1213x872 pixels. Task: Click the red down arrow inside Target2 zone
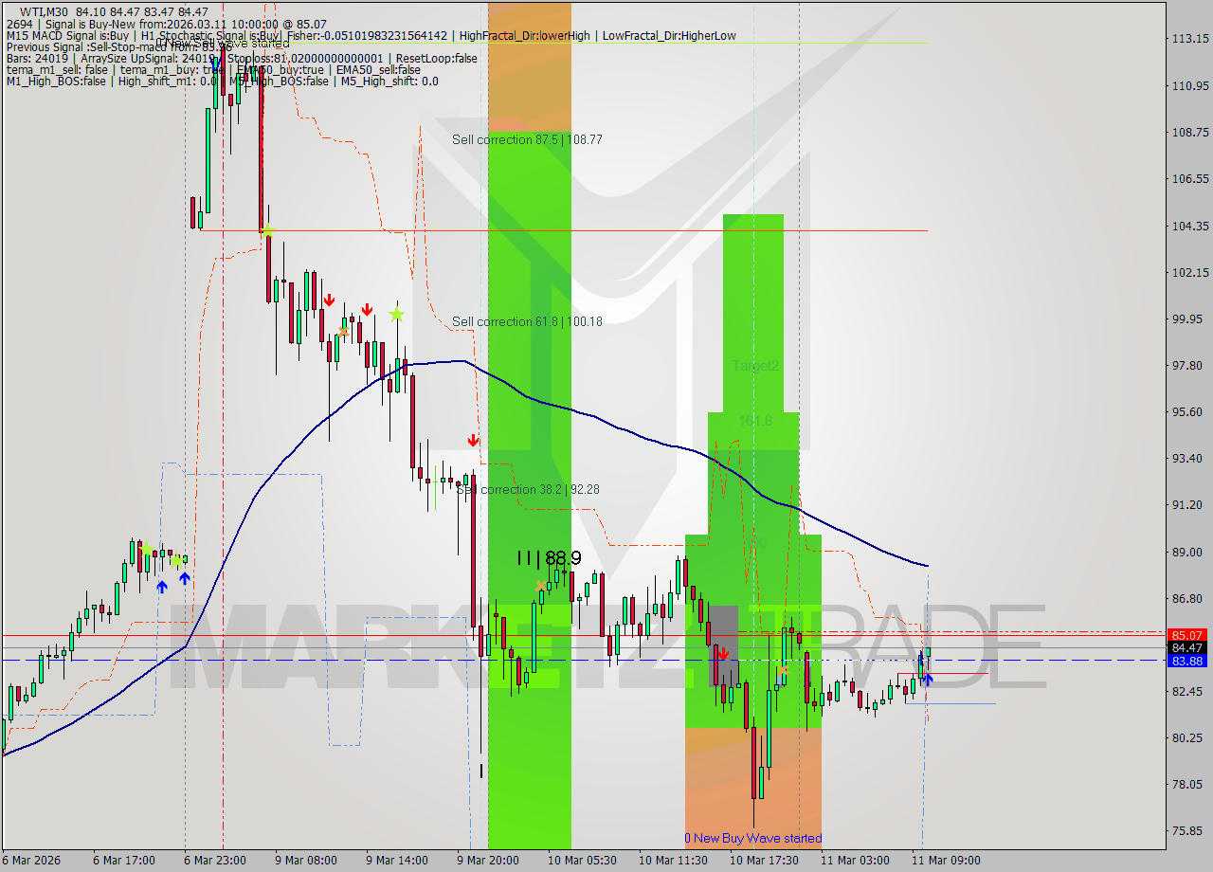pos(724,654)
